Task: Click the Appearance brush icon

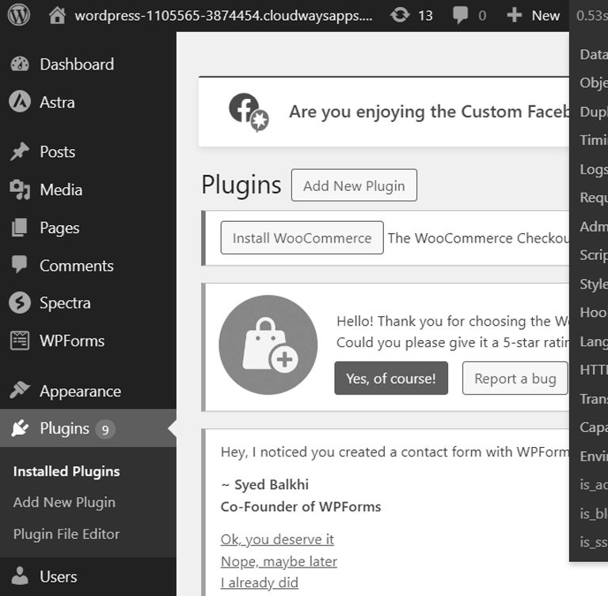Action: click(x=20, y=390)
